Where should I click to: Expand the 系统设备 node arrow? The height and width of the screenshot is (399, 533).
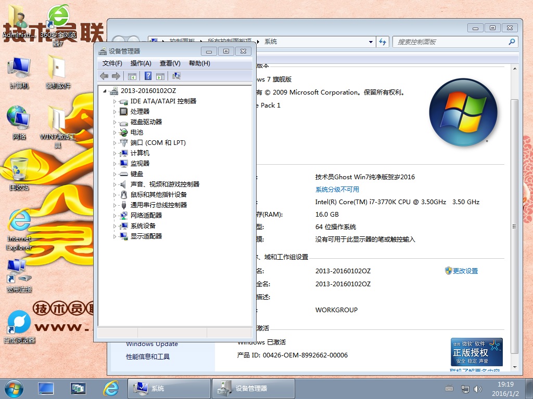point(115,226)
